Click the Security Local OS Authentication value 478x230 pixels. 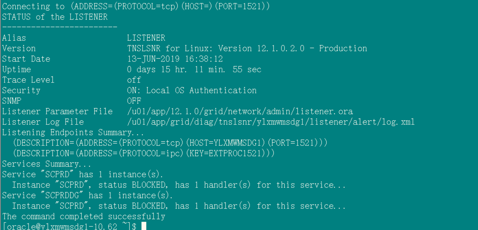(192, 90)
